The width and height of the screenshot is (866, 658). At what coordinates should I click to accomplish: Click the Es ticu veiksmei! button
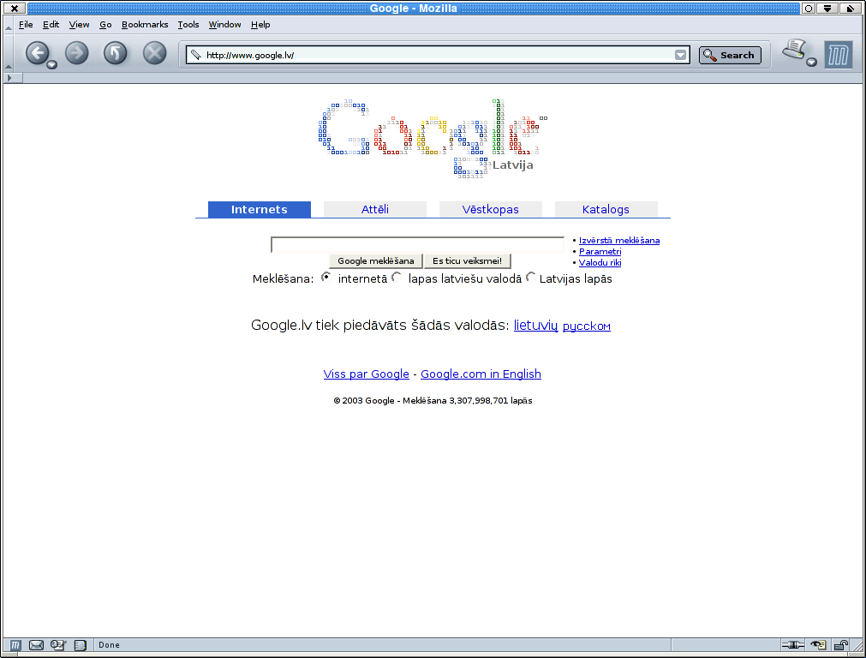[x=467, y=260]
